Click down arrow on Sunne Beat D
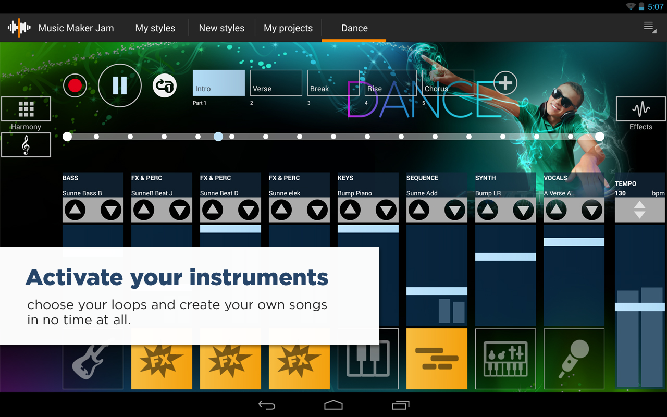 tap(249, 210)
